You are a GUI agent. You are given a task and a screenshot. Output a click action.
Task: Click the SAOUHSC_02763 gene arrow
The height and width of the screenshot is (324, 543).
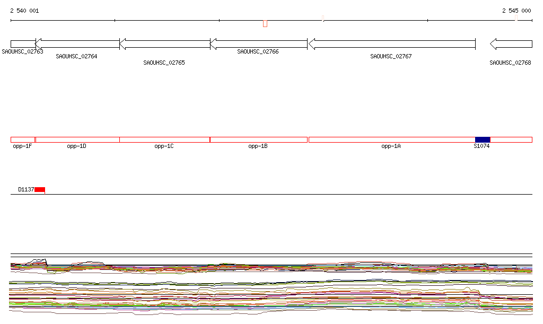tap(23, 44)
